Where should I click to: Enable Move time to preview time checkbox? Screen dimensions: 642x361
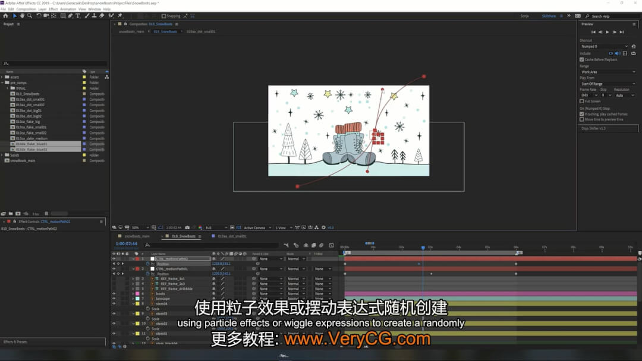point(582,119)
